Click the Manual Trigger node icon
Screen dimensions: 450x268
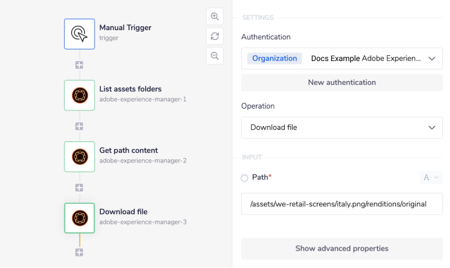tap(80, 33)
